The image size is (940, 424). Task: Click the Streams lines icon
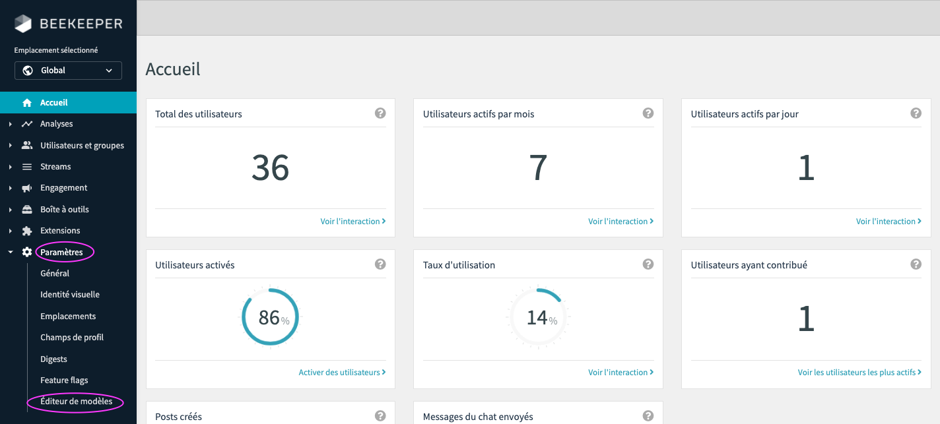(x=27, y=167)
